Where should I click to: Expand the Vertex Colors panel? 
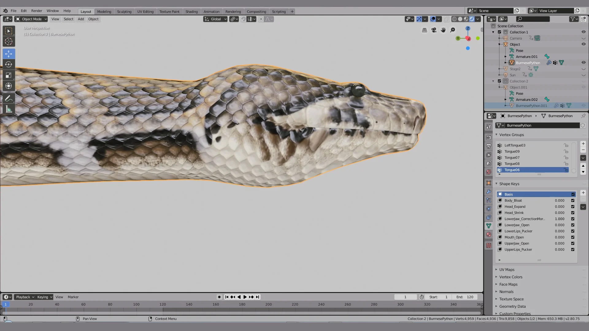[510, 277]
